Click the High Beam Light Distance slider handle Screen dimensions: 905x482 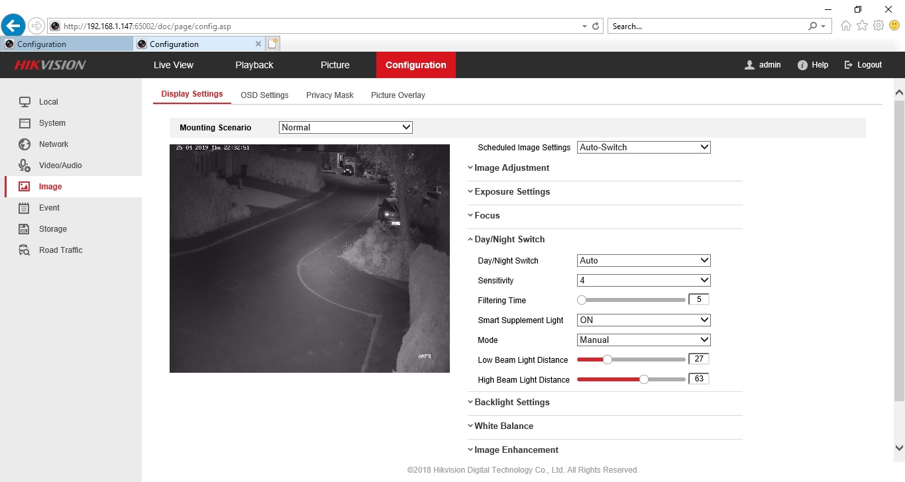coord(643,379)
